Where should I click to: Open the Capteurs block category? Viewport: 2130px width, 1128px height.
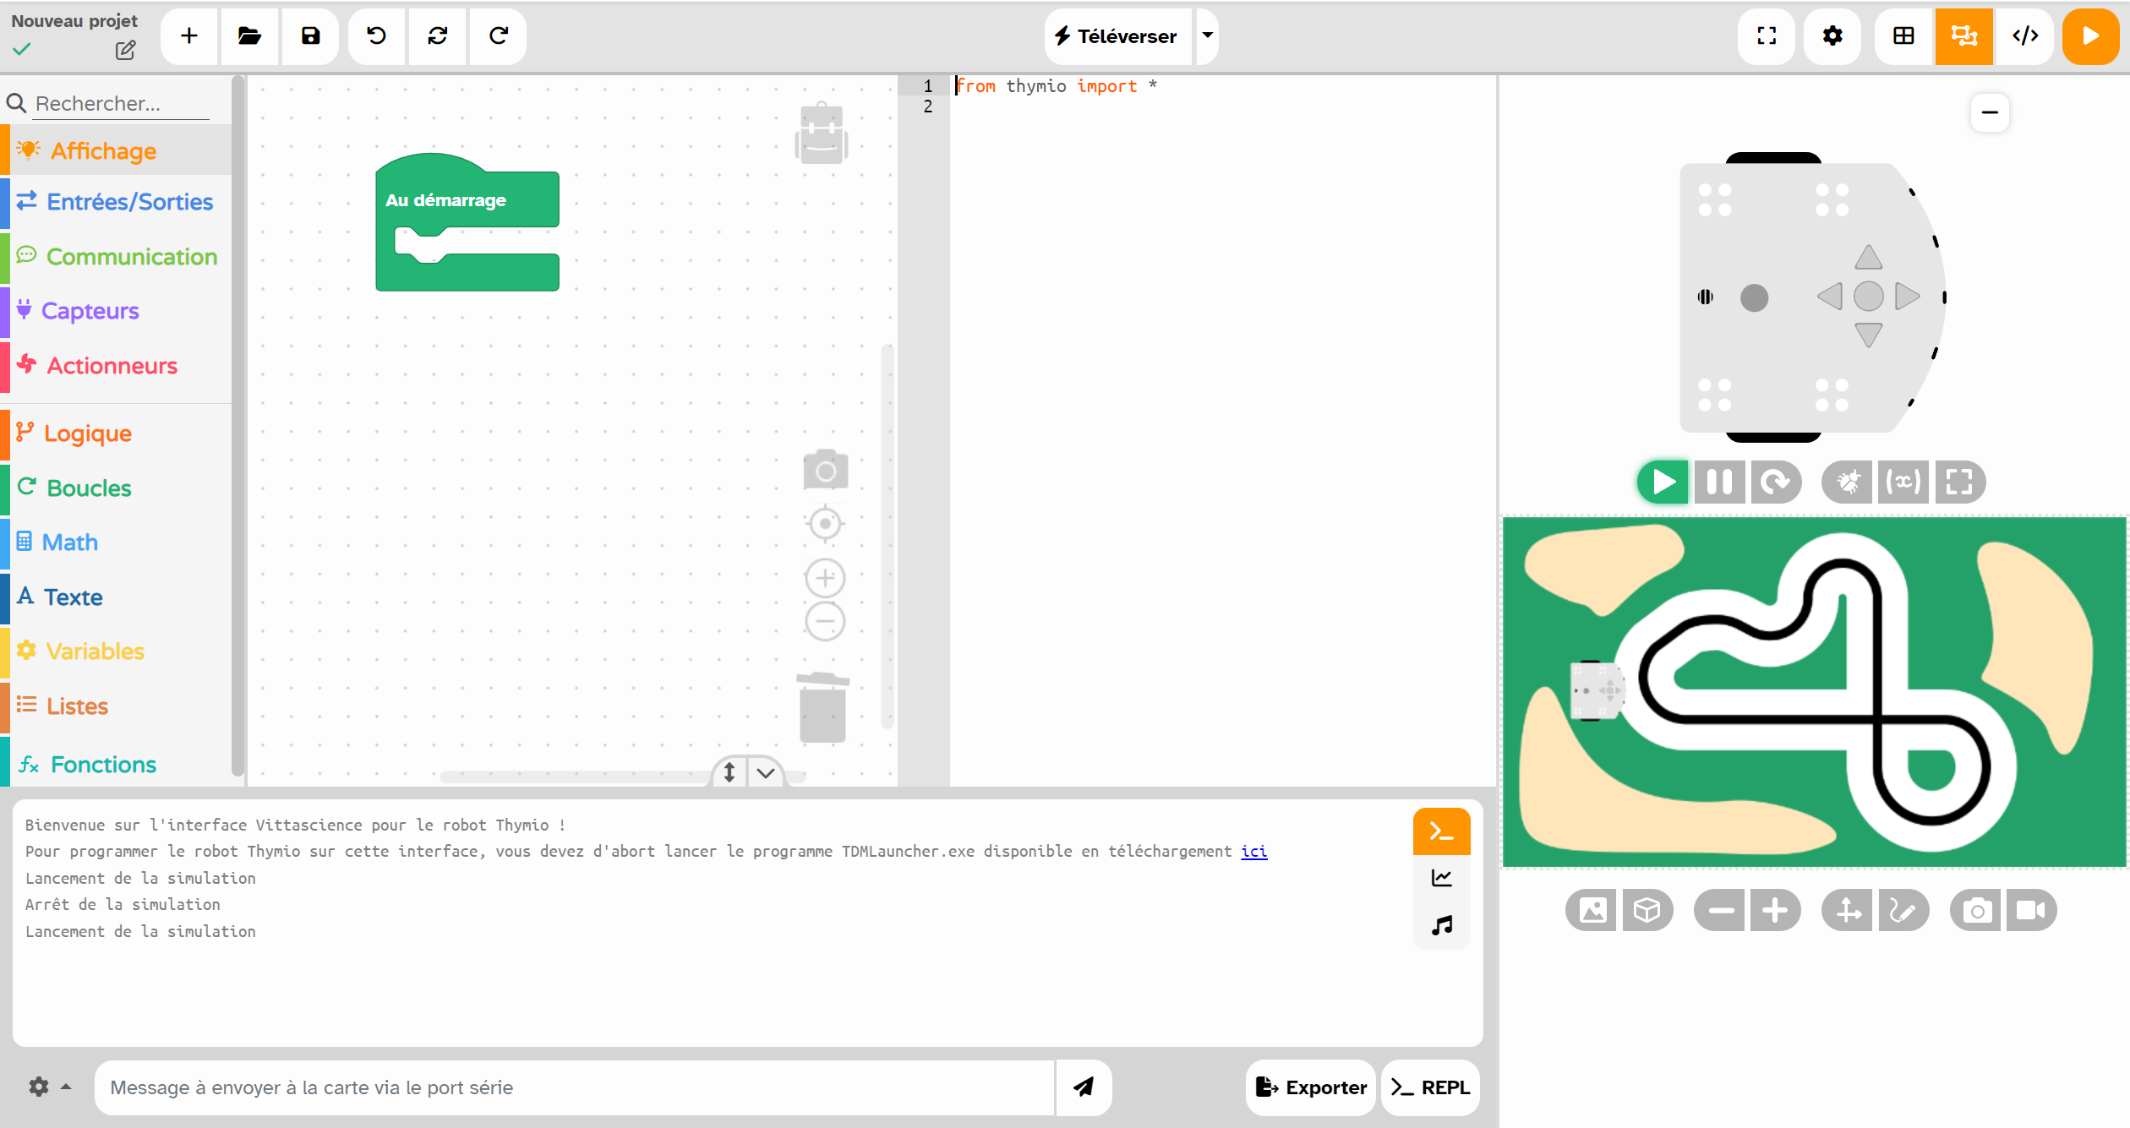coord(117,311)
